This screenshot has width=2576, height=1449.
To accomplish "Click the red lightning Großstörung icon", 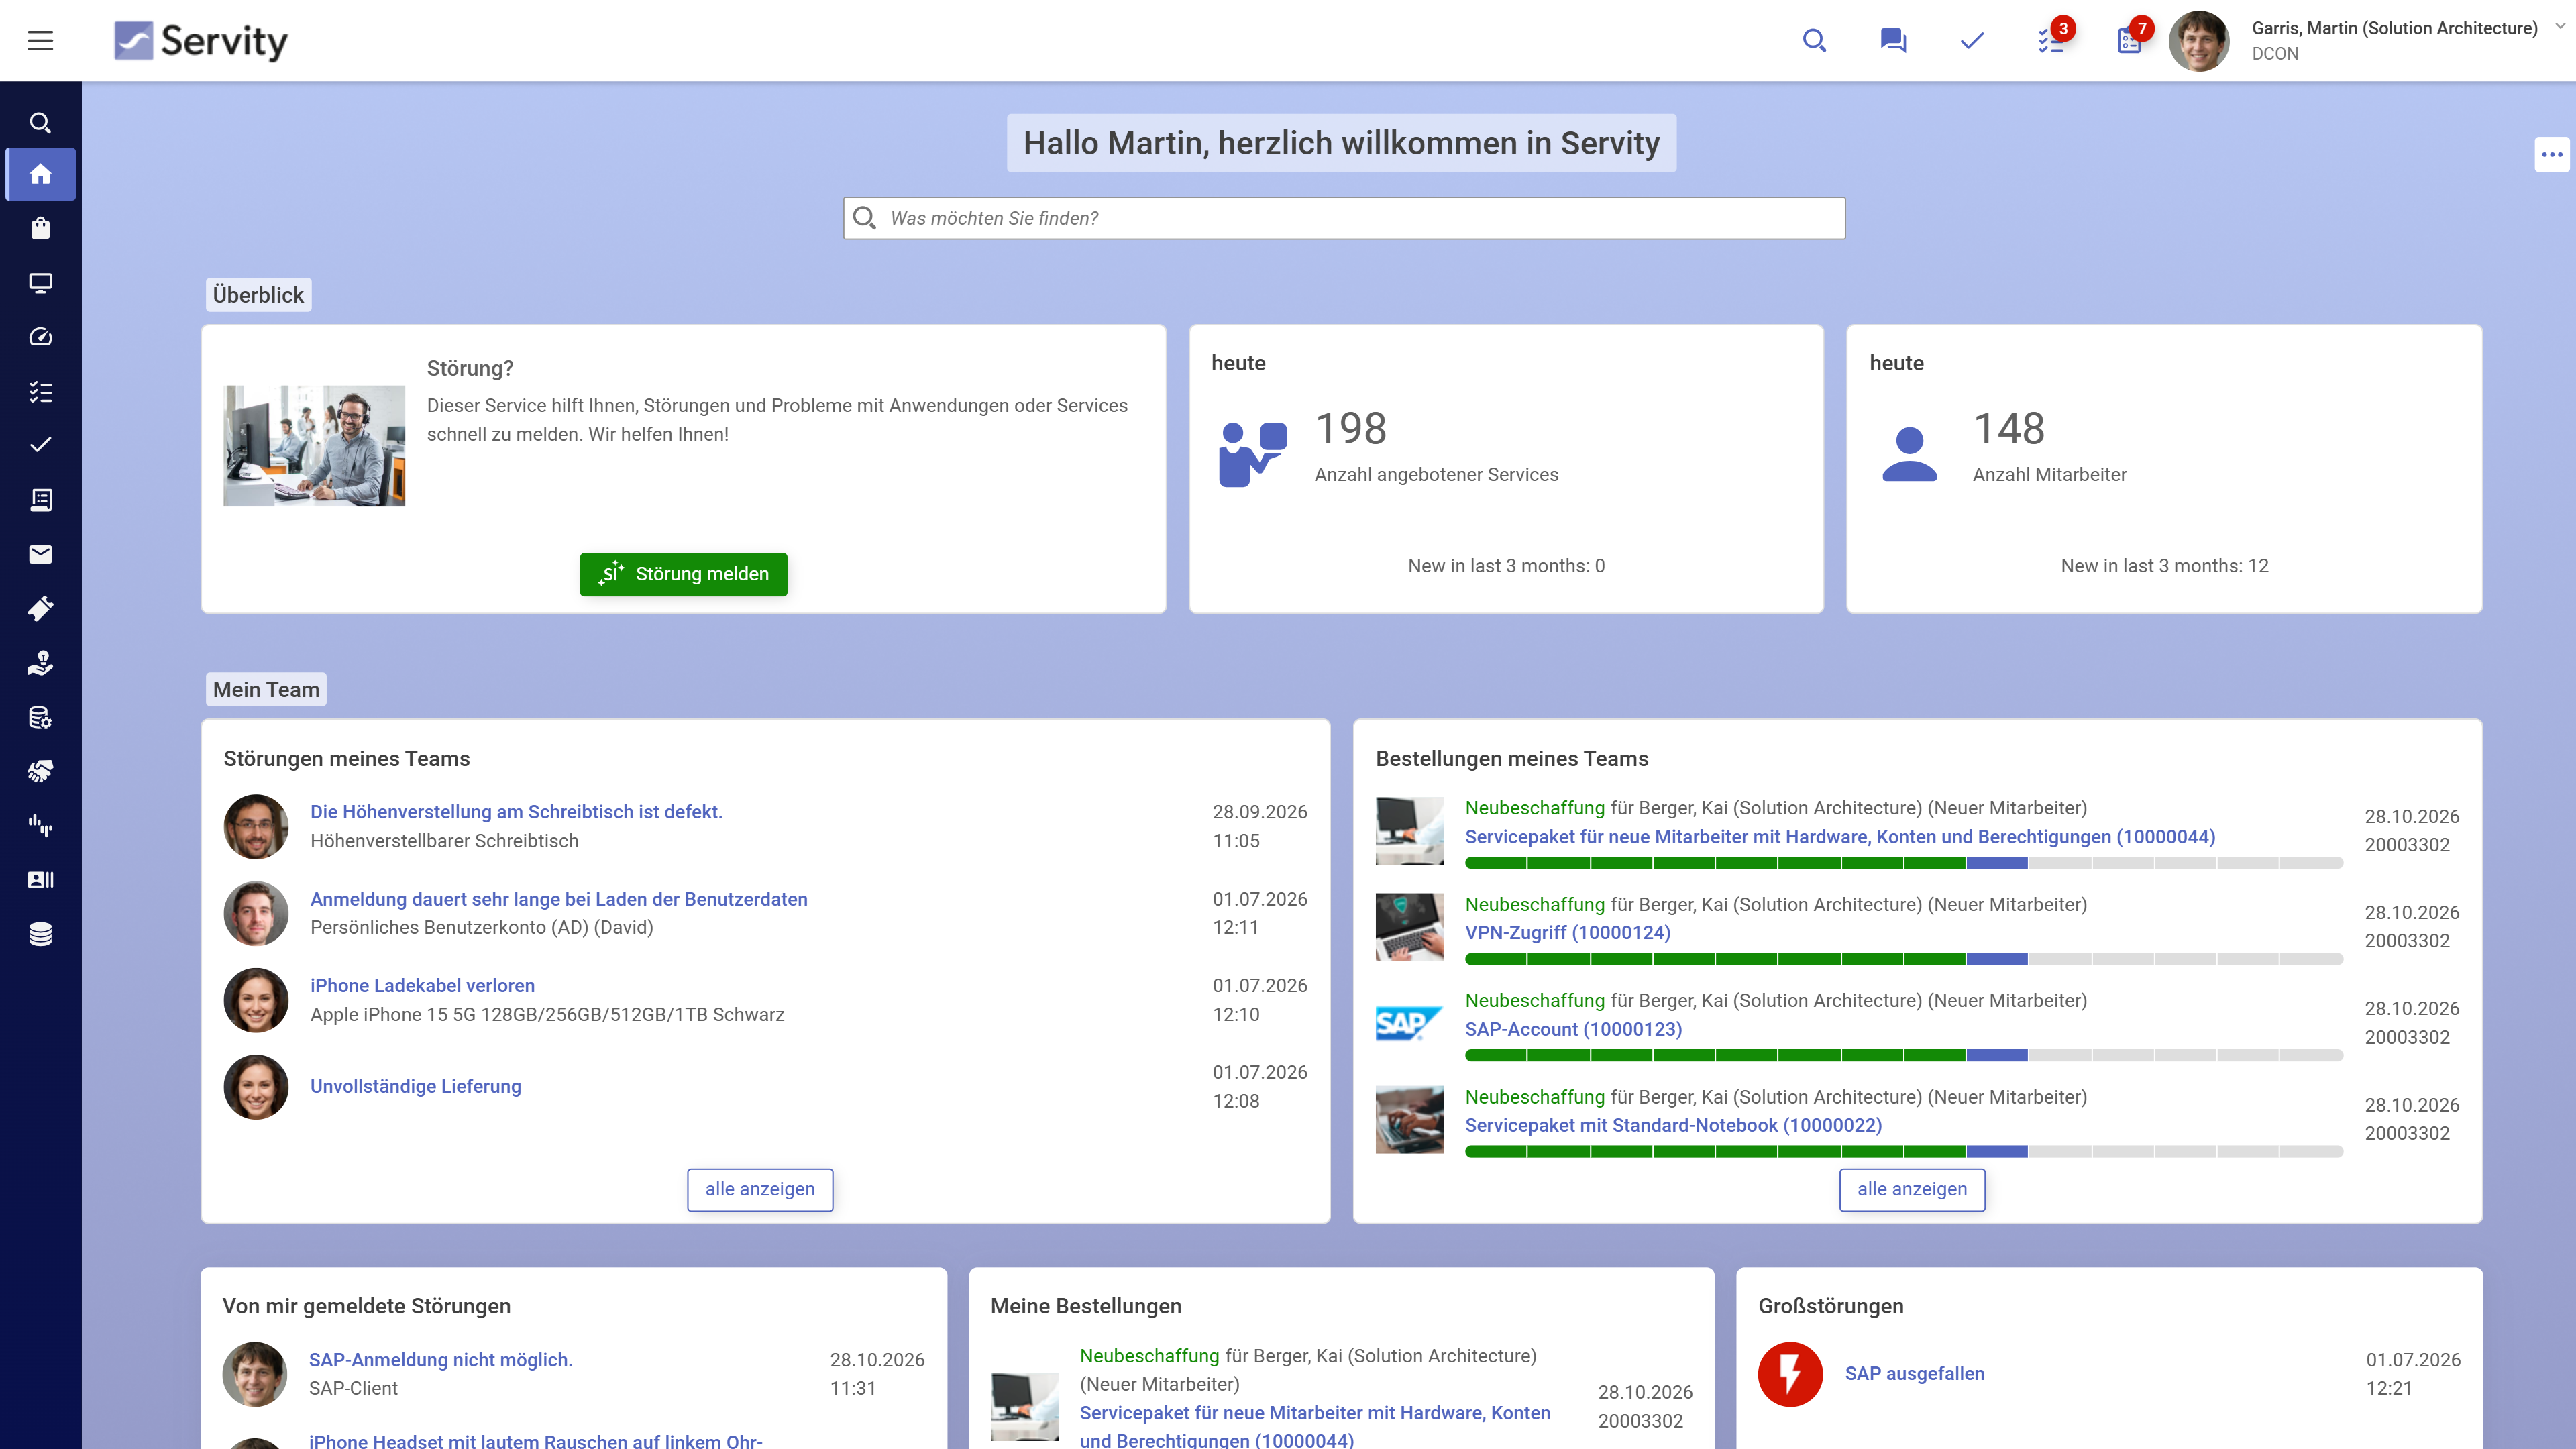I will pos(1789,1374).
